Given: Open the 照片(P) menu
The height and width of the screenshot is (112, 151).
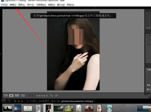Looking at the screenshot, I should tap(31, 5).
